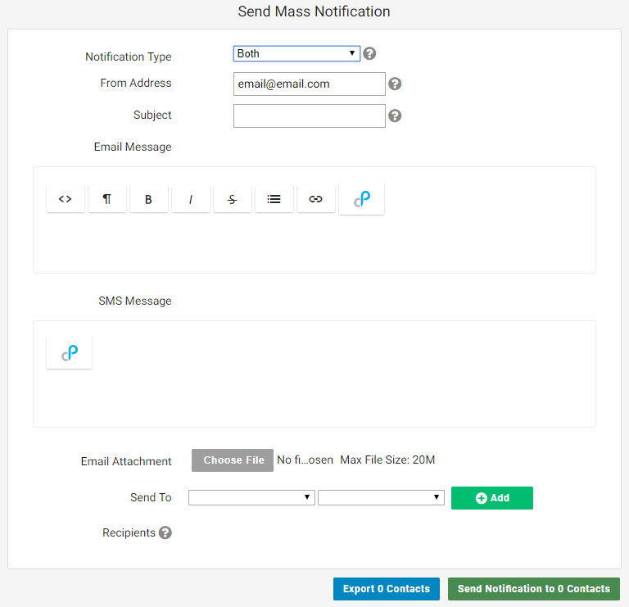Apply strikethrough formatting in email message
This screenshot has width=629, height=607.
click(233, 199)
